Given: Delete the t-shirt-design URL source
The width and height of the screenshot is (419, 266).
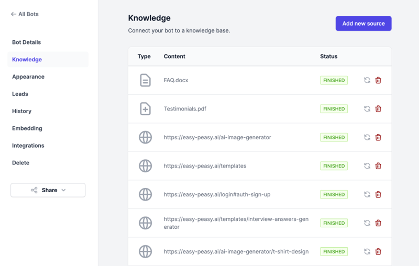Looking at the screenshot, I should click(378, 252).
